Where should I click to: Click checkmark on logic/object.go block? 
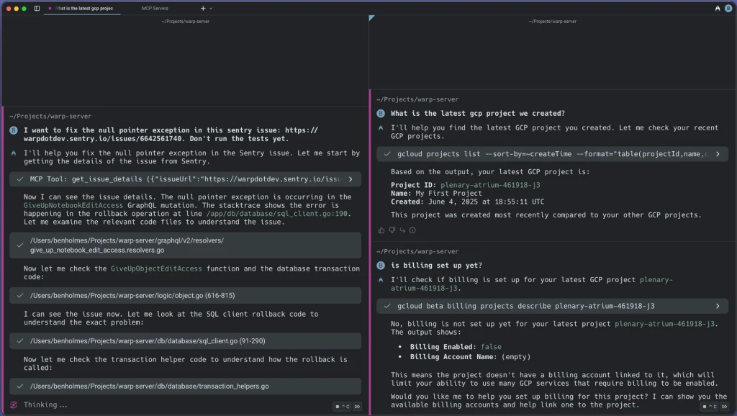coord(19,296)
